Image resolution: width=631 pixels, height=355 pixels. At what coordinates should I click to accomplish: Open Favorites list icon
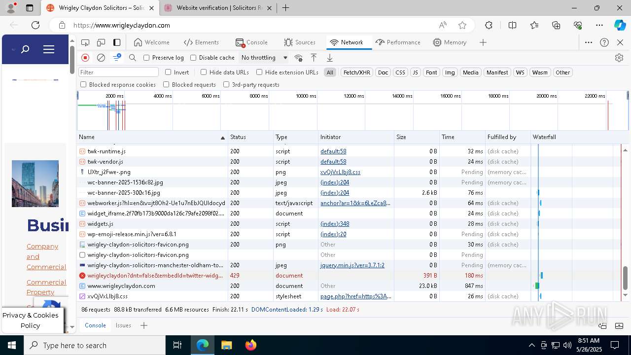535,25
